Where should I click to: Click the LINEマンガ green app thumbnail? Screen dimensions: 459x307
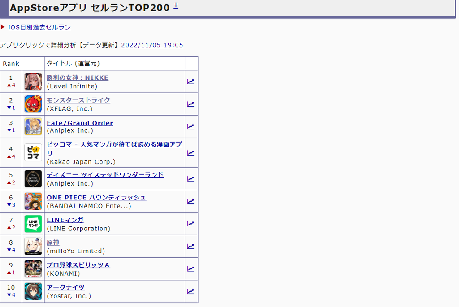click(x=33, y=224)
